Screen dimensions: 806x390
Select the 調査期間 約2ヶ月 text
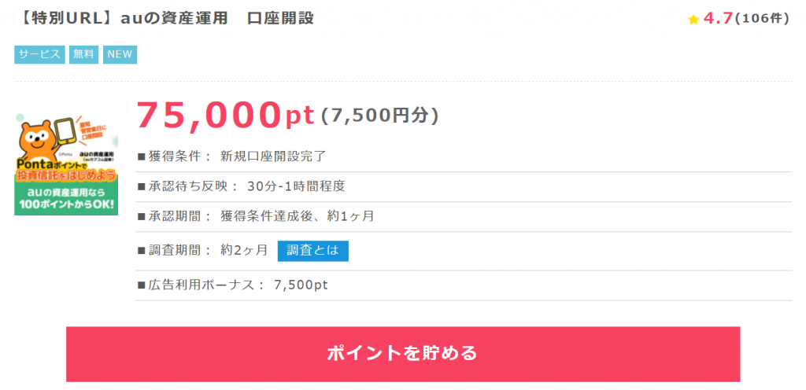(x=203, y=250)
